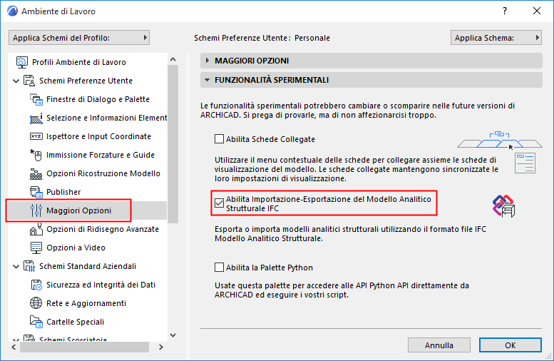Select Rete e Aggiornamenti tree item
Viewport: 554px width, 361px height.
point(86,303)
